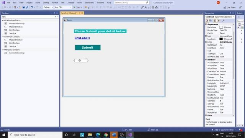Open the textBox1 object selector dropdown
Viewport: 245px width, 138px height.
coord(234,17)
